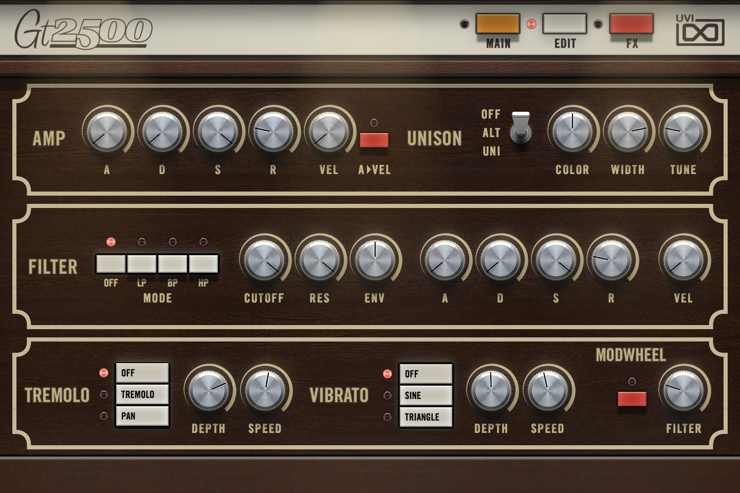Open the EDIT page tab
The width and height of the screenshot is (740, 493).
(564, 24)
